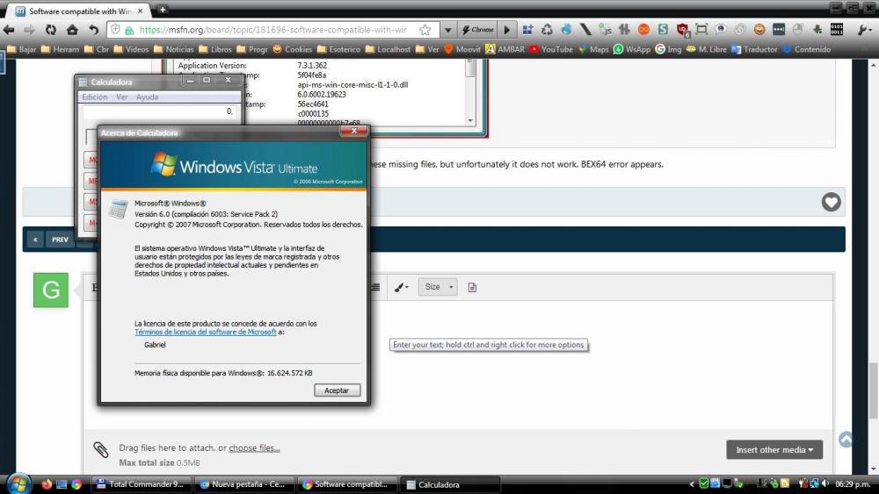Click the binary 0101 extension icon
This screenshot has width=879, height=494.
(x=837, y=29)
